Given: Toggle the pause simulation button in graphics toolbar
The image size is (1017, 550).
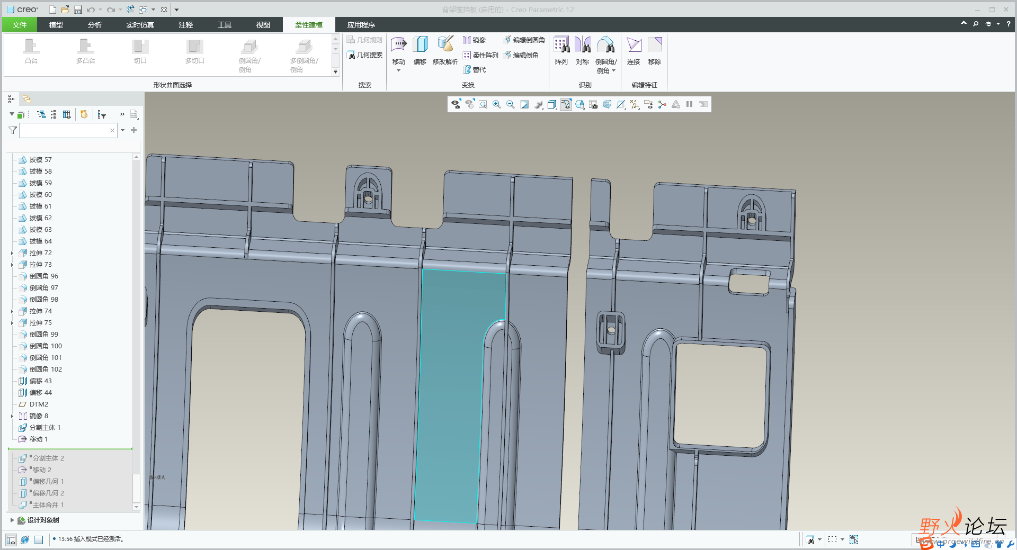Looking at the screenshot, I should pyautogui.click(x=689, y=104).
